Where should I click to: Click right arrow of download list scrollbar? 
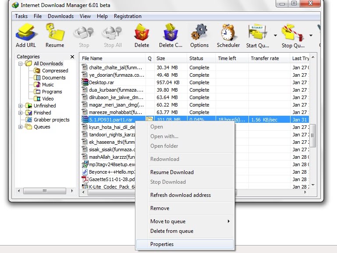pyautogui.click(x=305, y=192)
